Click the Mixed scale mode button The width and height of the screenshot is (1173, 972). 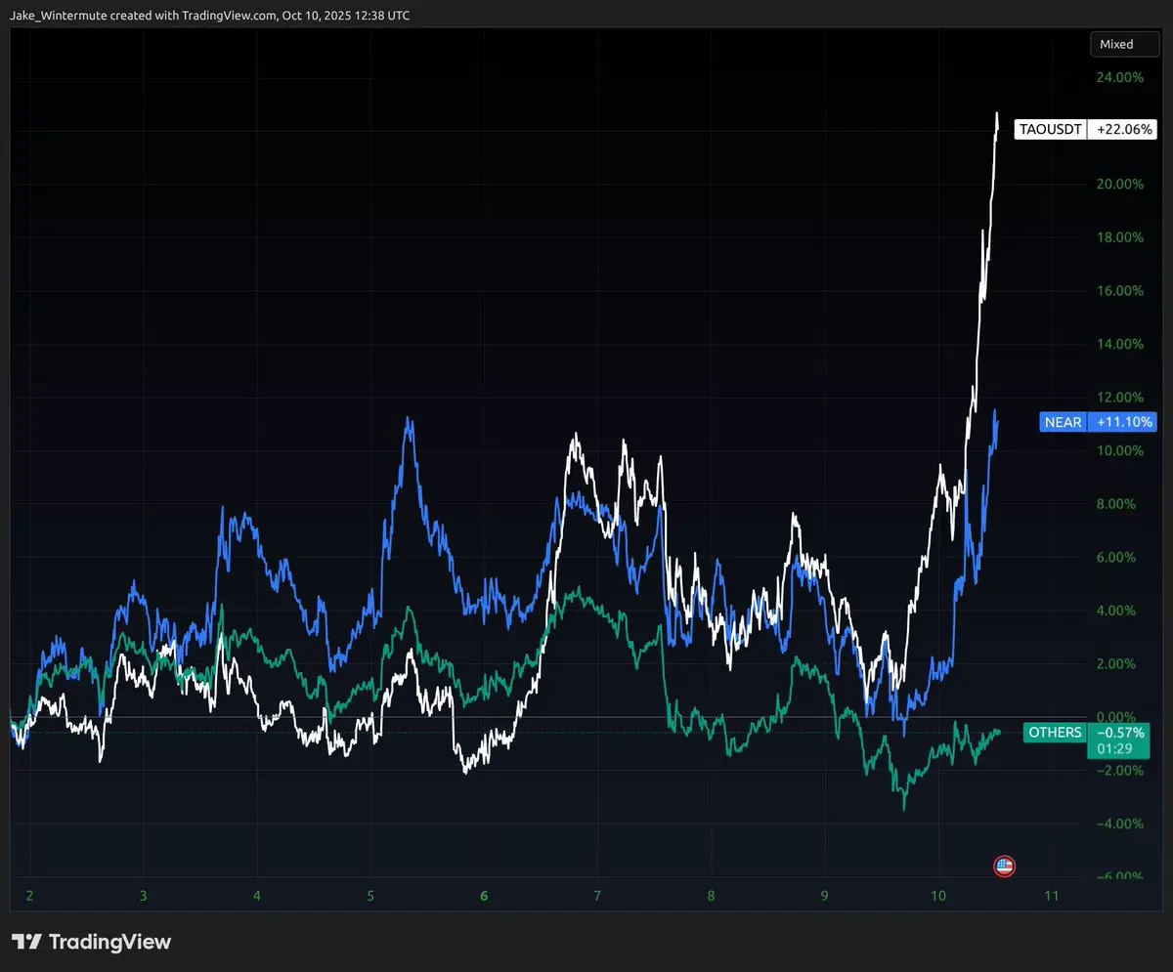[x=1123, y=44]
